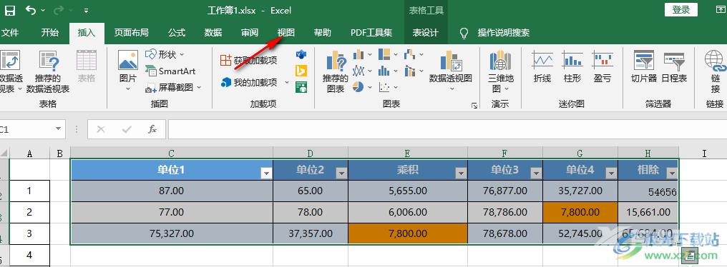Switch to the 开始 Home tab
Viewport: 727px width, 267px height.
49,33
